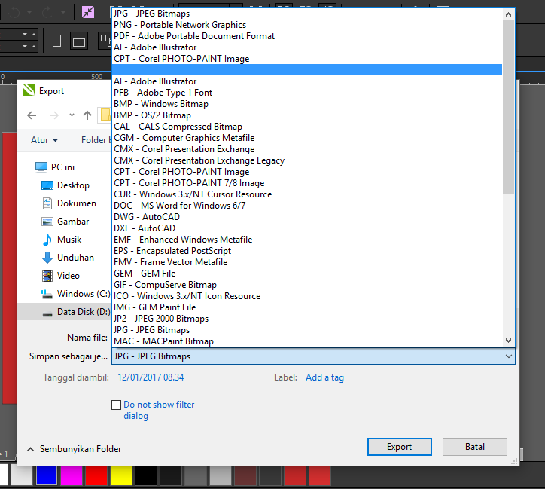The height and width of the screenshot is (489, 545).
Task: Open the Video folder
Action: (x=61, y=276)
